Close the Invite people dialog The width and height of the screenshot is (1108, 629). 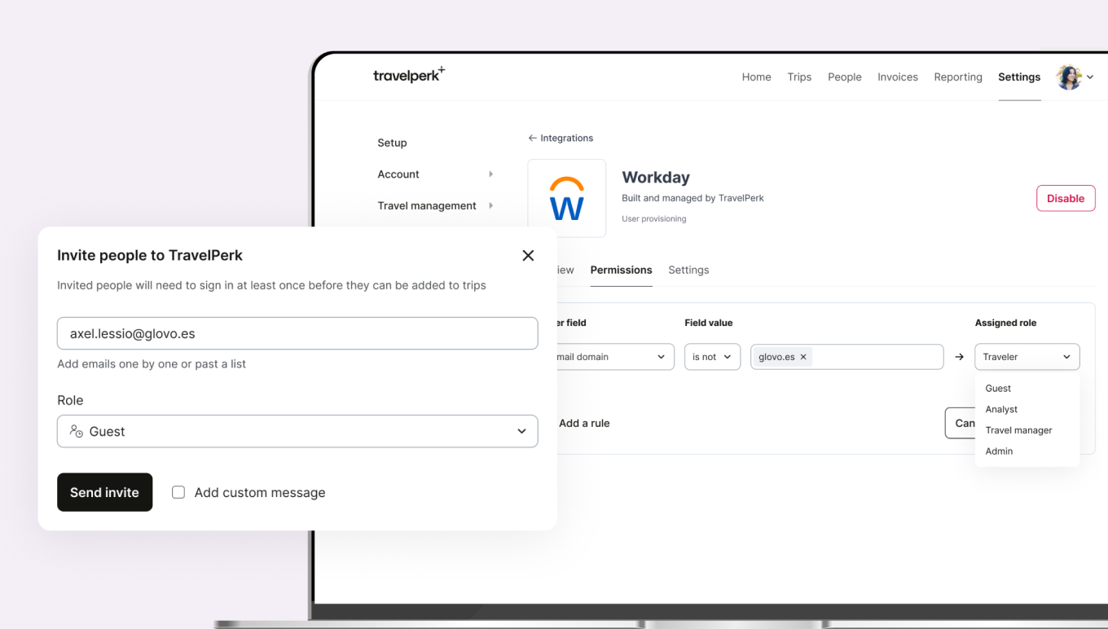point(528,255)
